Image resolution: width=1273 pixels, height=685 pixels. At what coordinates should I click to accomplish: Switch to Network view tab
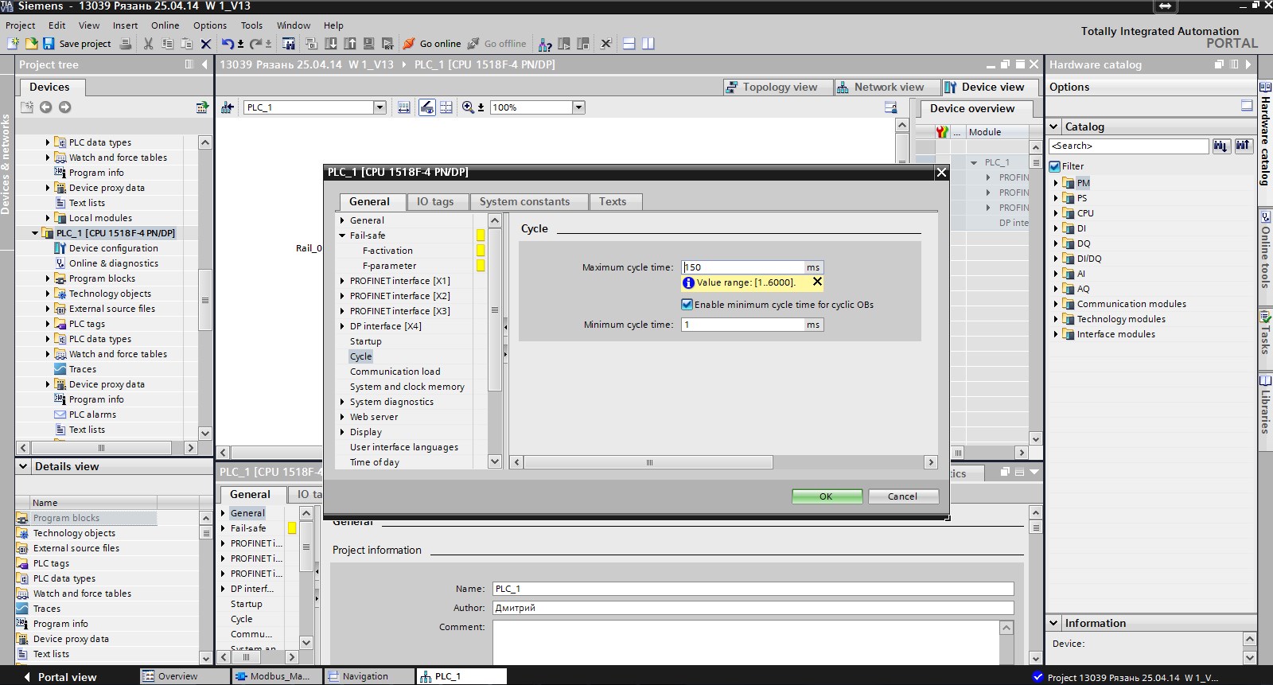[886, 87]
